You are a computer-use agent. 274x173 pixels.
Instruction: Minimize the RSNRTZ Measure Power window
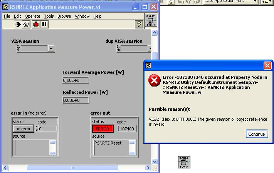click(135, 7)
